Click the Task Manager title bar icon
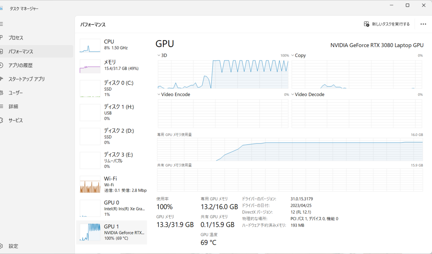 click(x=1, y=8)
